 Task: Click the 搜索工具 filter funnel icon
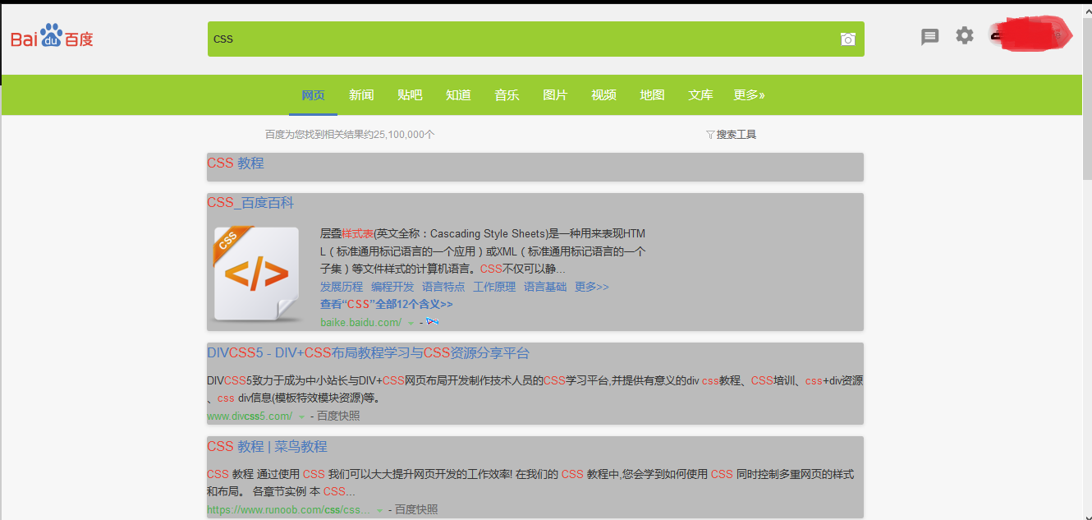710,135
